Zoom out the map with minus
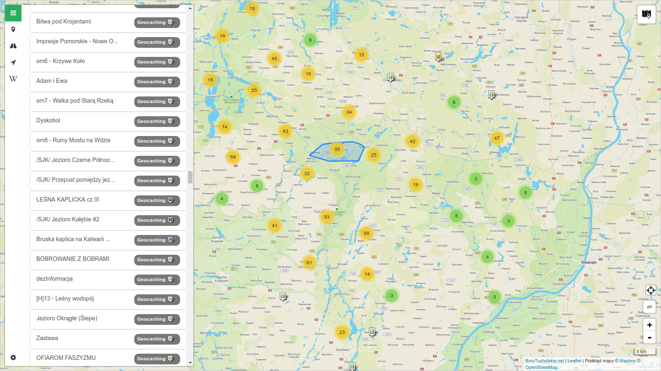 click(649, 338)
